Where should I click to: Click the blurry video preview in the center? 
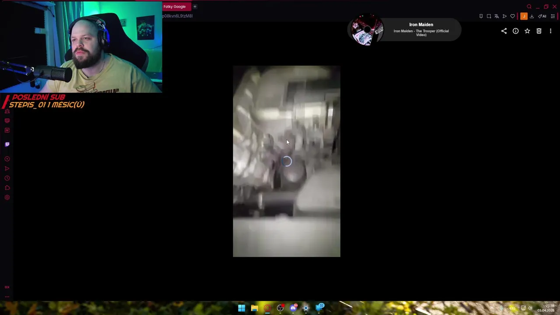coord(287,161)
